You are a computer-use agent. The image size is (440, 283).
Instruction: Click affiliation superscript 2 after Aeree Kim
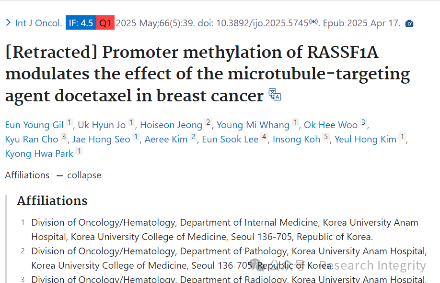[193, 137]
